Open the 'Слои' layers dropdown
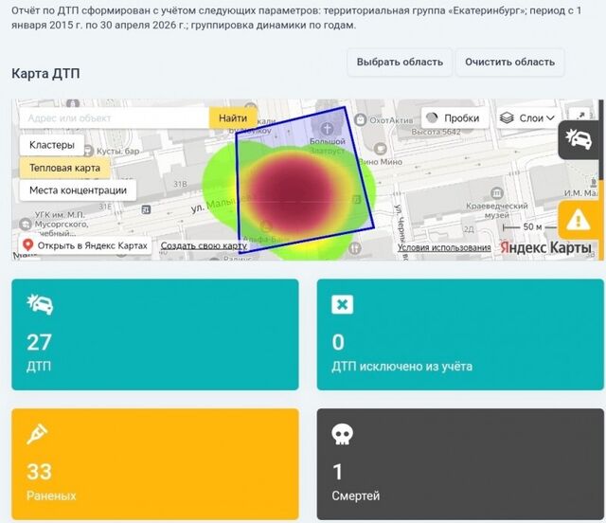 pyautogui.click(x=526, y=118)
